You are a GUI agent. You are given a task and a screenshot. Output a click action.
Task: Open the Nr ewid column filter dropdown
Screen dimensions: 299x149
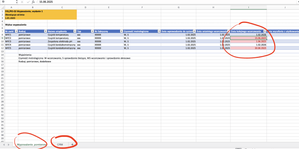16,31
